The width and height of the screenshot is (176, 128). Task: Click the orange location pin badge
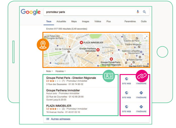[43, 45]
